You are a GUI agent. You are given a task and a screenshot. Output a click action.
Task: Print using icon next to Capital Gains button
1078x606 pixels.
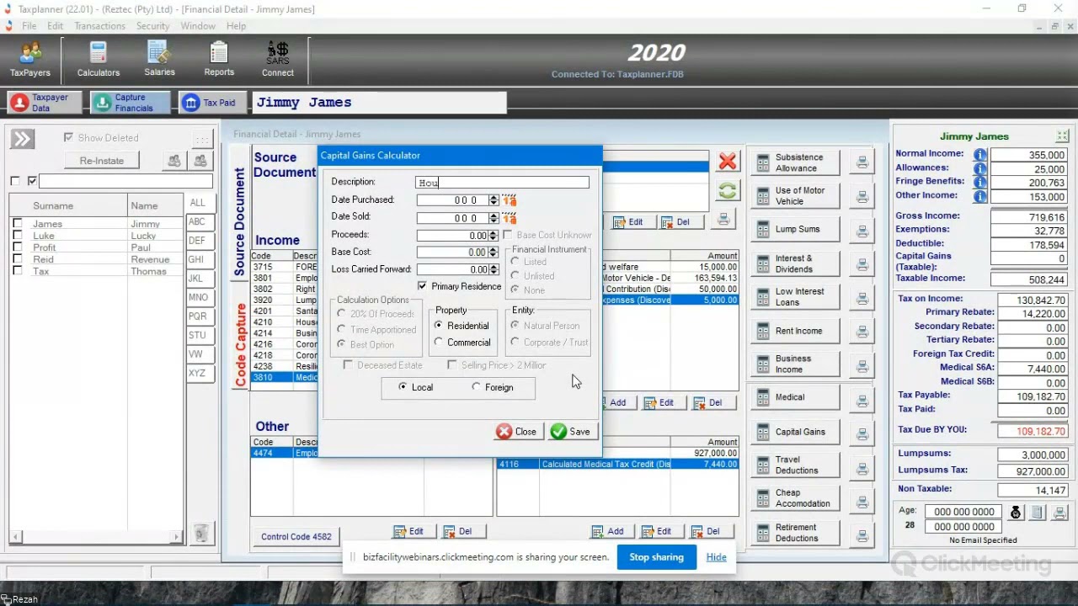pos(862,434)
